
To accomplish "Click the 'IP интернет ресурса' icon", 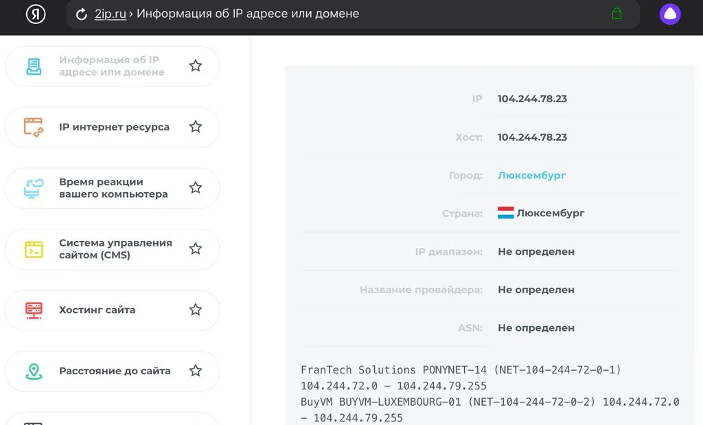I will (x=34, y=127).
